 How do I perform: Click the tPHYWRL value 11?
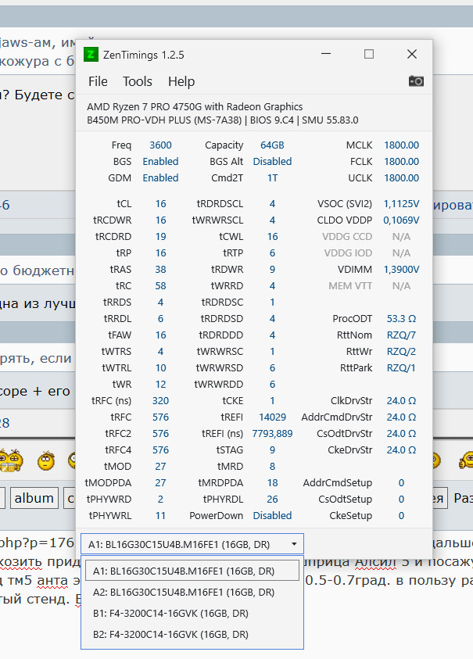point(160,515)
